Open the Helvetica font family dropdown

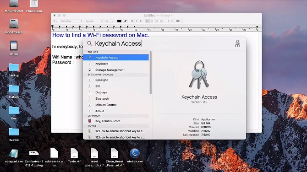click(x=71, y=21)
